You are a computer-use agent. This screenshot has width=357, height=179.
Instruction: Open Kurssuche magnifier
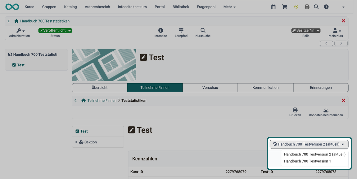203,33
